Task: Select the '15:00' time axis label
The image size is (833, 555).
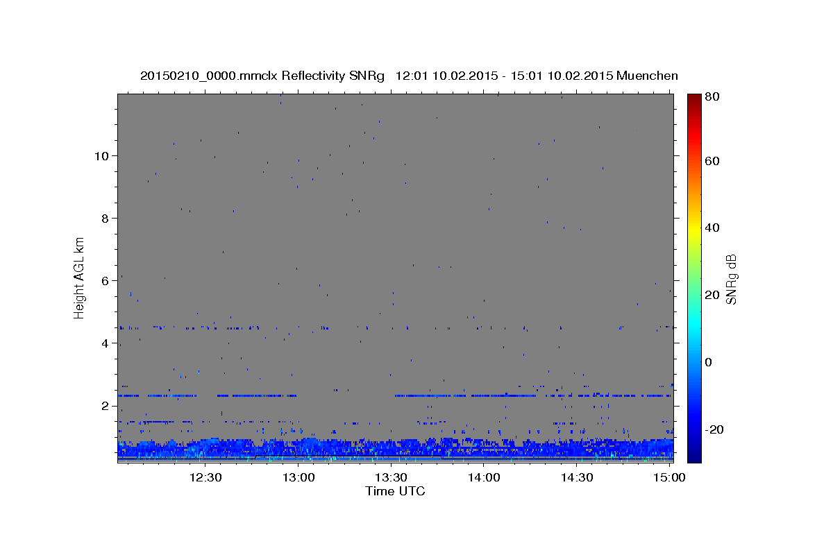Action: coord(669,477)
